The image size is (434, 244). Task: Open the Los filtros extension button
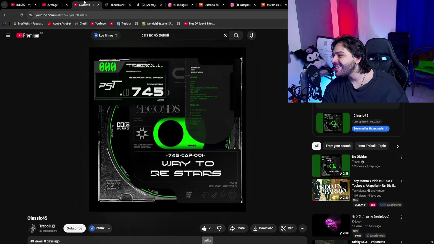(x=105, y=35)
